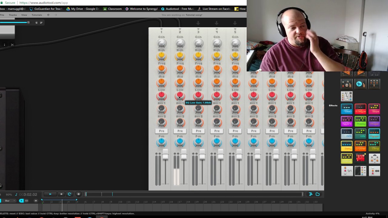This screenshot has width=388, height=218.
Task: Add the Flanger effect pedal
Action: [374, 134]
